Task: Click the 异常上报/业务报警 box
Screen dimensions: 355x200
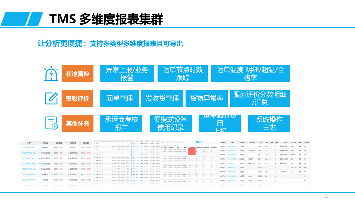Action: click(x=127, y=74)
